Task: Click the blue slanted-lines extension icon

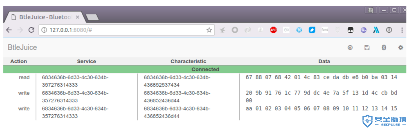Action: click(x=376, y=30)
